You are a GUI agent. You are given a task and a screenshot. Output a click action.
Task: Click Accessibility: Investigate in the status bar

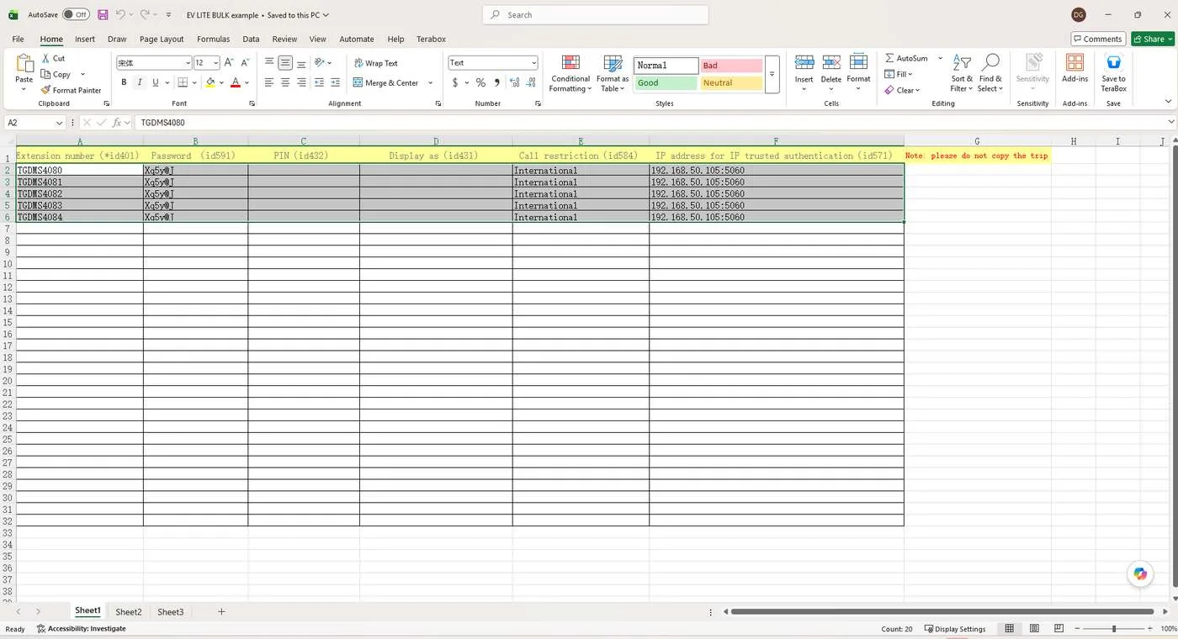tap(82, 629)
